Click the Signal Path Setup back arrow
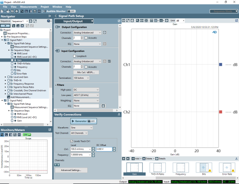 (56, 16)
